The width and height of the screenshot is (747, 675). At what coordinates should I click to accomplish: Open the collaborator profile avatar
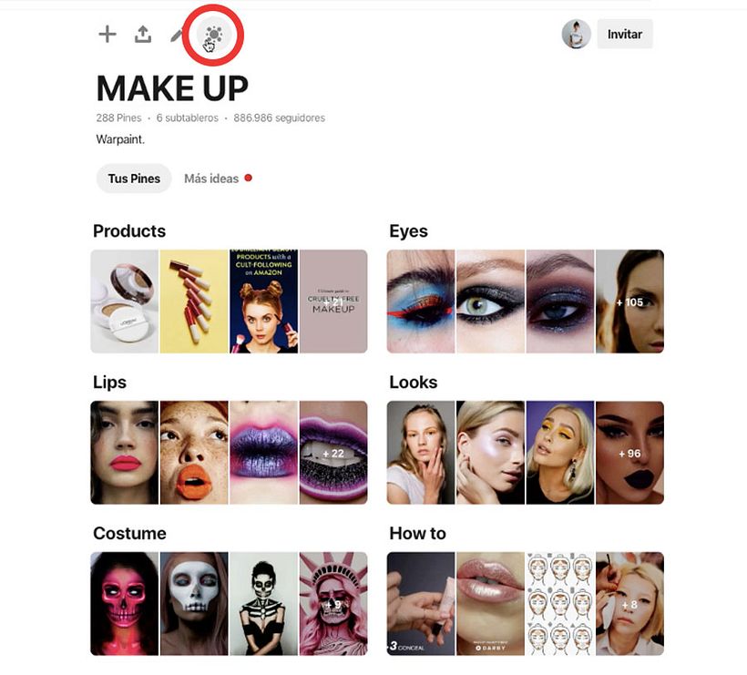click(576, 34)
